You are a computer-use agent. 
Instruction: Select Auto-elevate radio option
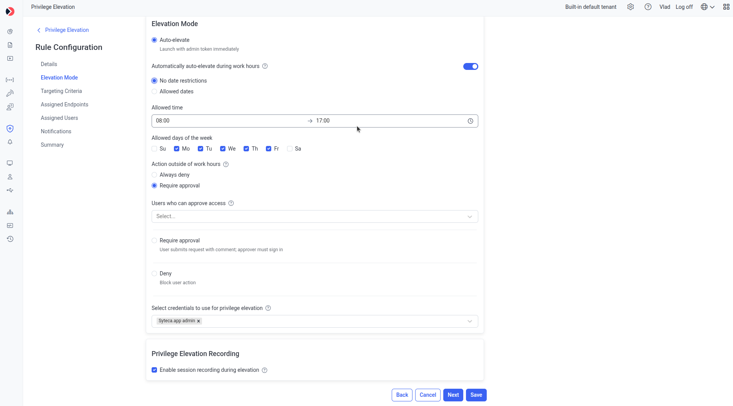pos(154,40)
